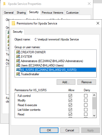Click permissions list scroll up arrow
The width and height of the screenshot is (102, 135).
click(x=94, y=95)
